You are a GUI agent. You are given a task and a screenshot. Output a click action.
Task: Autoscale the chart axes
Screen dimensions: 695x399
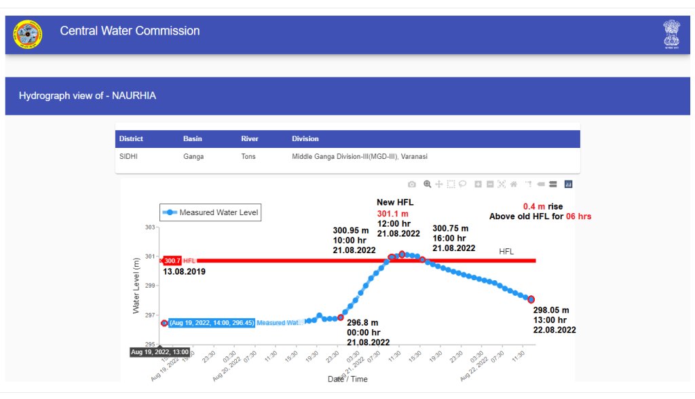click(x=502, y=184)
